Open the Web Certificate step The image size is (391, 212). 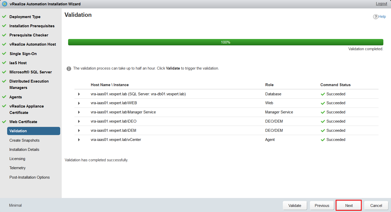tap(23, 122)
